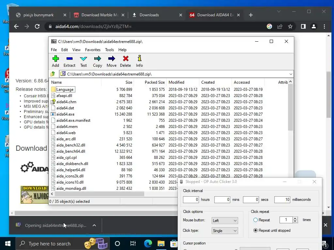Image resolution: width=334 pixels, height=250 pixels.
Task: Bookmark this page with the star icon
Action: click(x=290, y=26)
